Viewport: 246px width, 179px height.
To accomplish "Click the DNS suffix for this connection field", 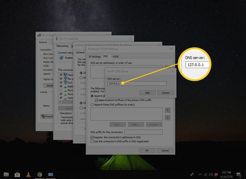I will (143, 132).
